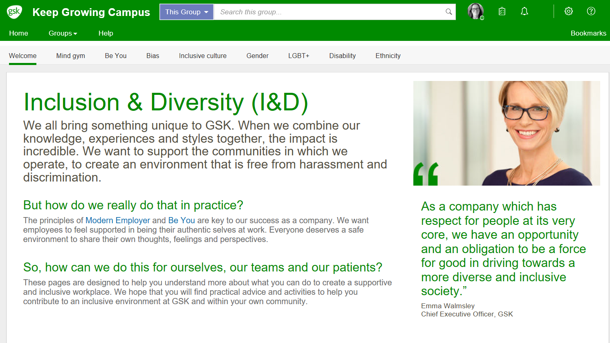Follow the Modern Employer link
The width and height of the screenshot is (610, 343).
118,220
